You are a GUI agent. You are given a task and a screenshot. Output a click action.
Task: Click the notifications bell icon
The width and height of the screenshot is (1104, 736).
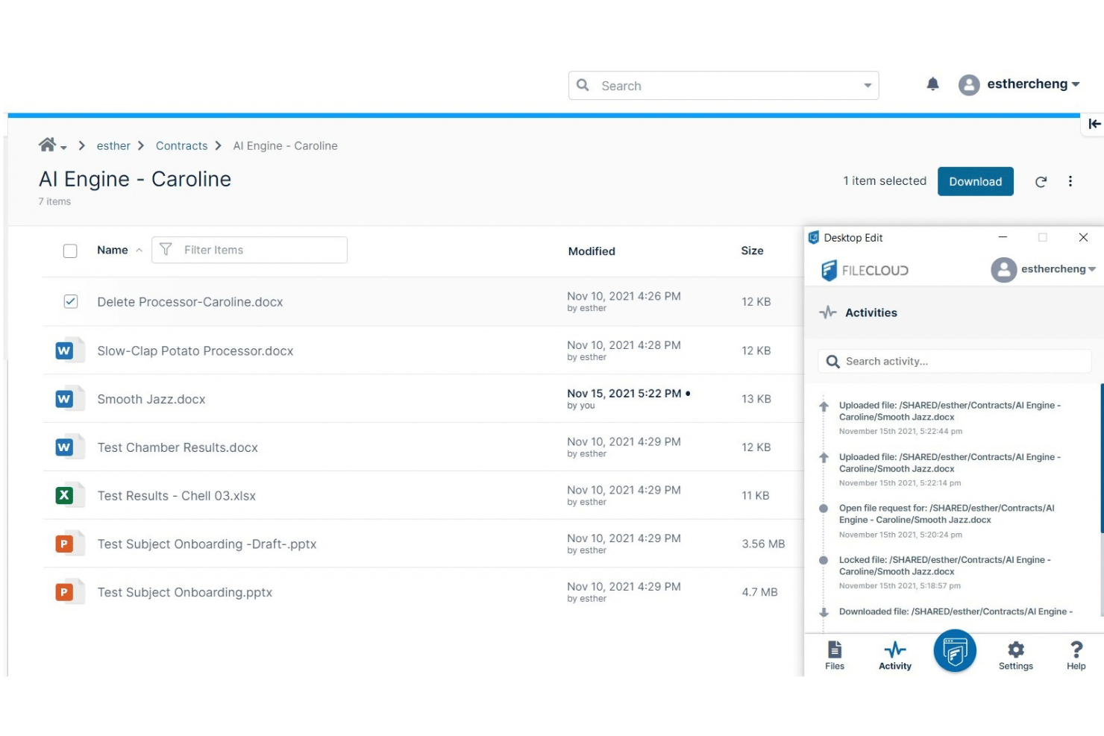click(x=932, y=84)
